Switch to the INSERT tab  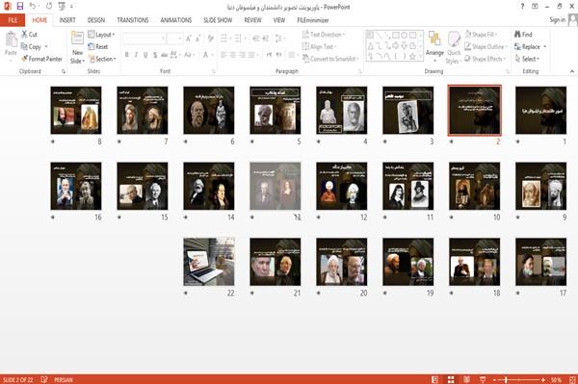pos(67,20)
